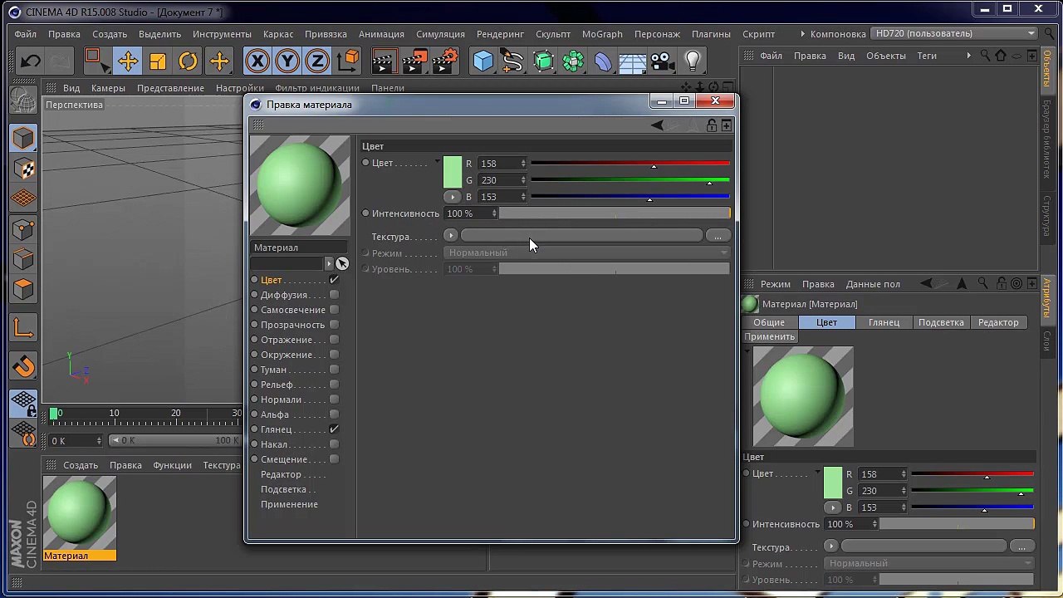
Task: Open the Рендеринг menu
Action: coord(500,34)
